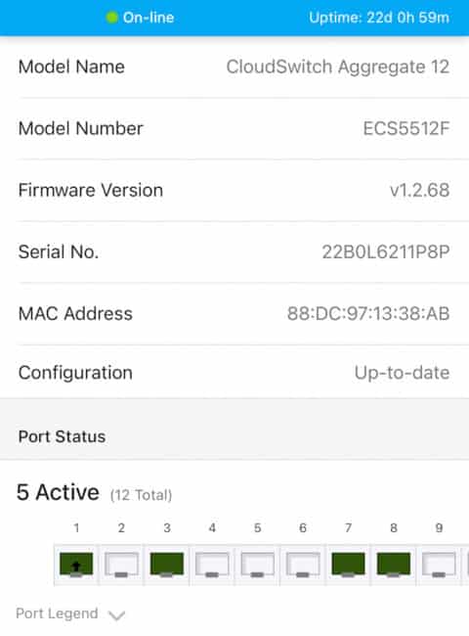The height and width of the screenshot is (636, 469).
Task: Select port 1 uplink icon
Action: (76, 565)
